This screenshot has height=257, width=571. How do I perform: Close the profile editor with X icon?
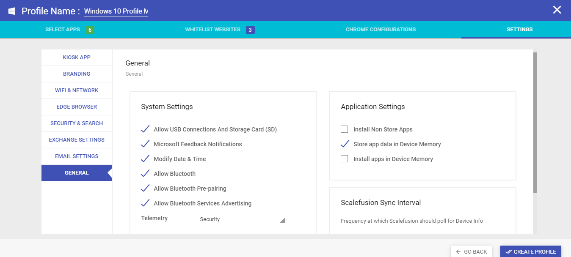[x=557, y=10]
